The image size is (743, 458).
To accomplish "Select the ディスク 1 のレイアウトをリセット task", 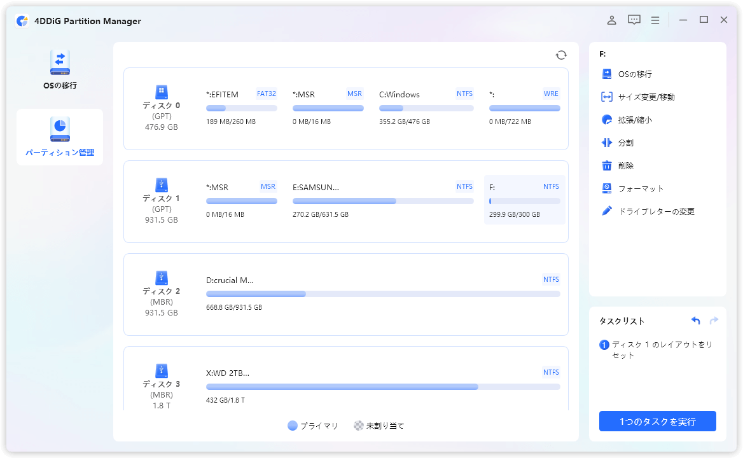I will pos(656,350).
